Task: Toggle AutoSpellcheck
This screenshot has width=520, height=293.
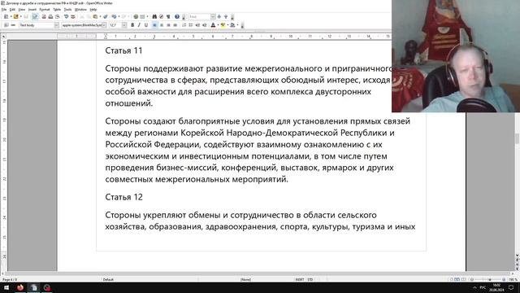Action: tap(72, 16)
